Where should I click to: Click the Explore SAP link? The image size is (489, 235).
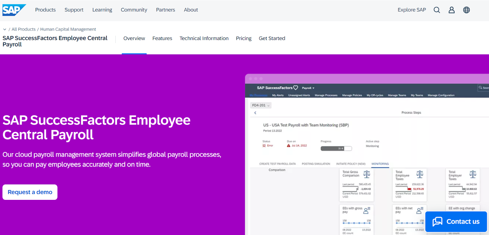coord(411,10)
